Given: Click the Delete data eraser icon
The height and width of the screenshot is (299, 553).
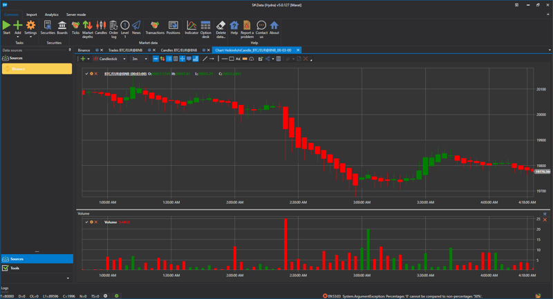Looking at the screenshot, I should click(221, 27).
